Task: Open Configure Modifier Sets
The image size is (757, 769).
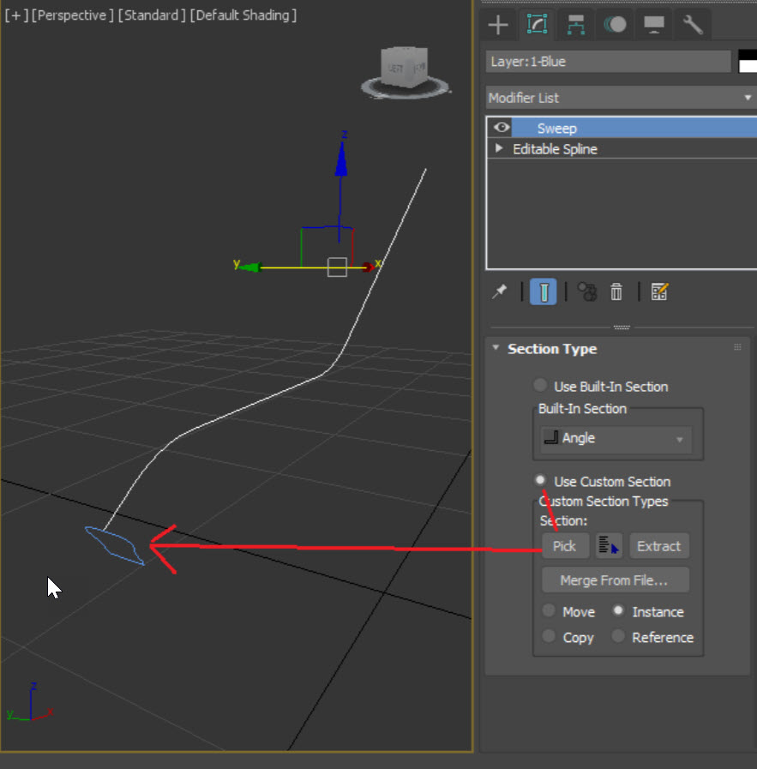Action: 658,291
